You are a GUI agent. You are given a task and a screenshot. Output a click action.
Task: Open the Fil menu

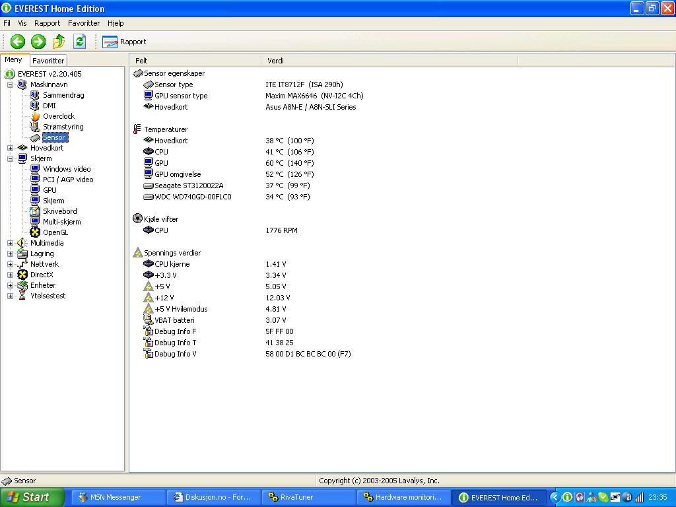coord(7,23)
